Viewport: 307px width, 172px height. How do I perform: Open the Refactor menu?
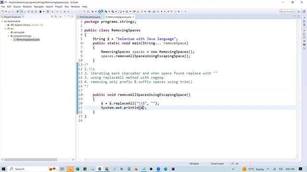pyautogui.click(x=27, y=7)
